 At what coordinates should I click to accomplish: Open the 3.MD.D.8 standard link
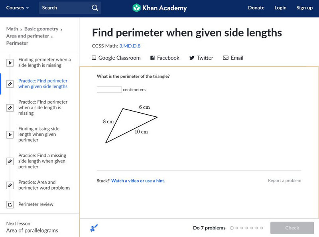point(130,46)
